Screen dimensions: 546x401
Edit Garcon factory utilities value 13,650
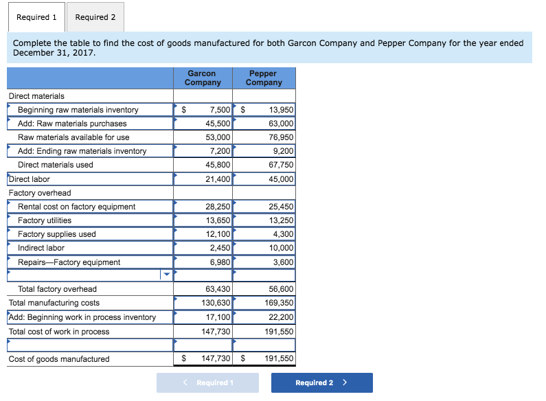click(203, 220)
